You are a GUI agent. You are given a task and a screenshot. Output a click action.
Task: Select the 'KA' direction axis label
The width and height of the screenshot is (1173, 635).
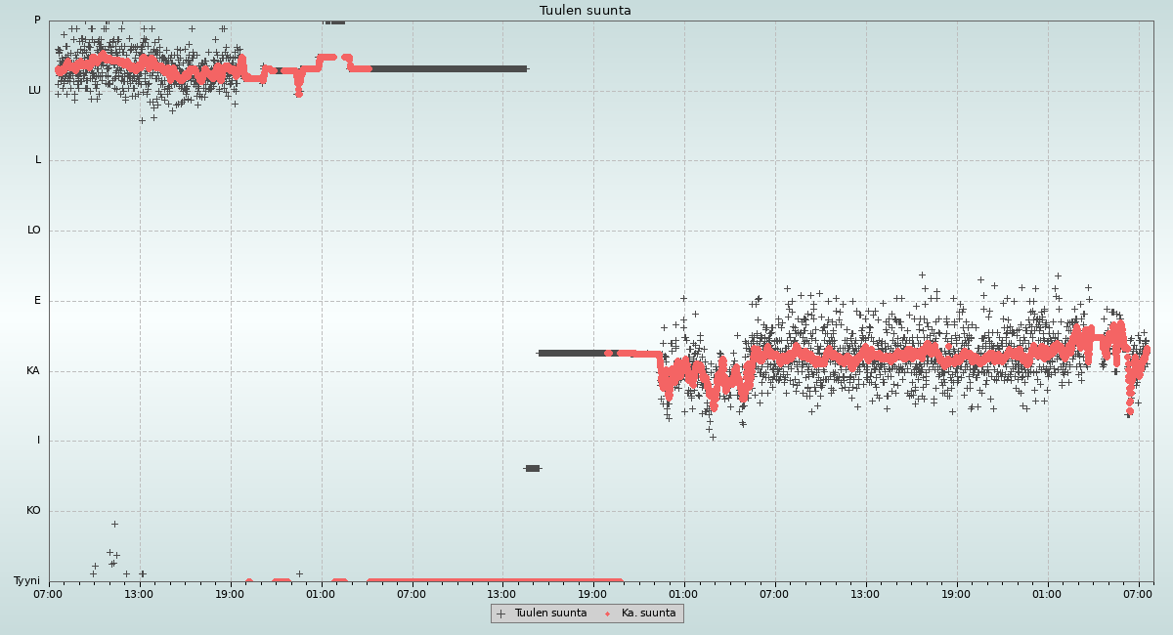(x=33, y=371)
